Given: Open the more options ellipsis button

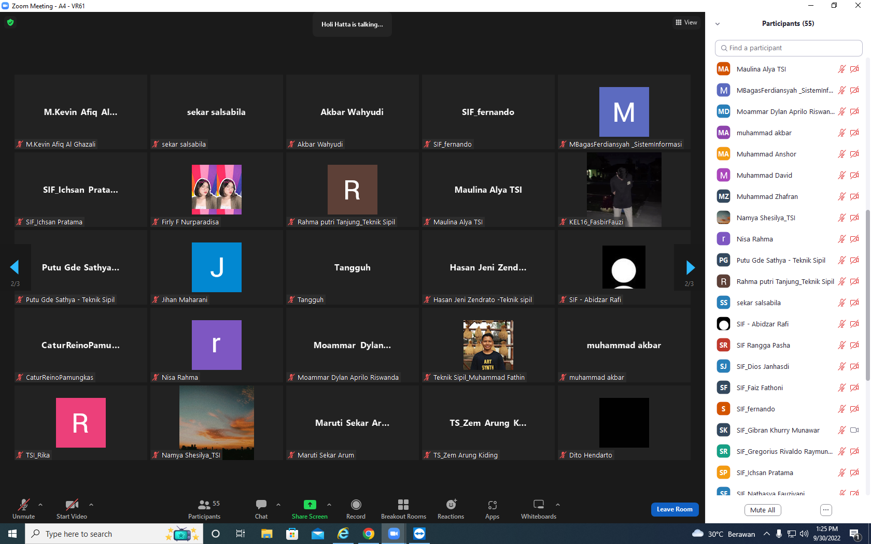Looking at the screenshot, I should tap(826, 510).
